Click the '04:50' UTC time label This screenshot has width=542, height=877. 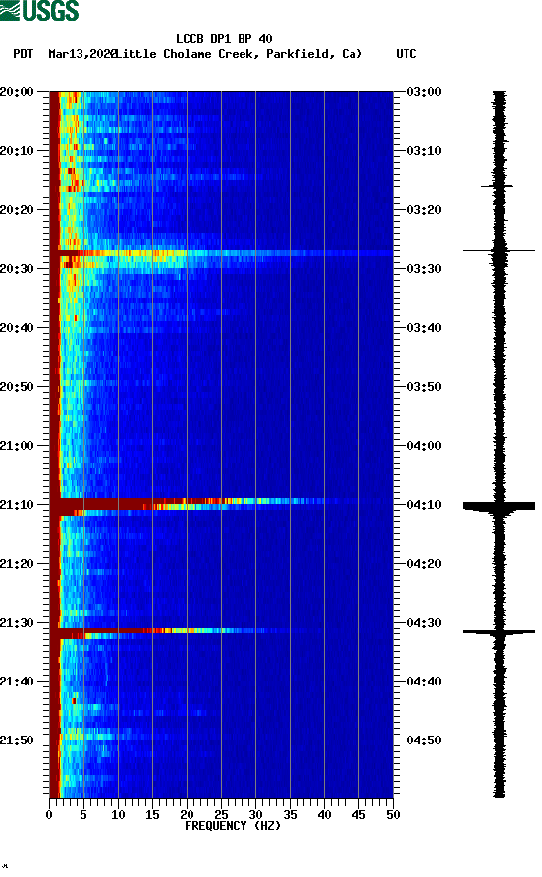click(x=424, y=740)
